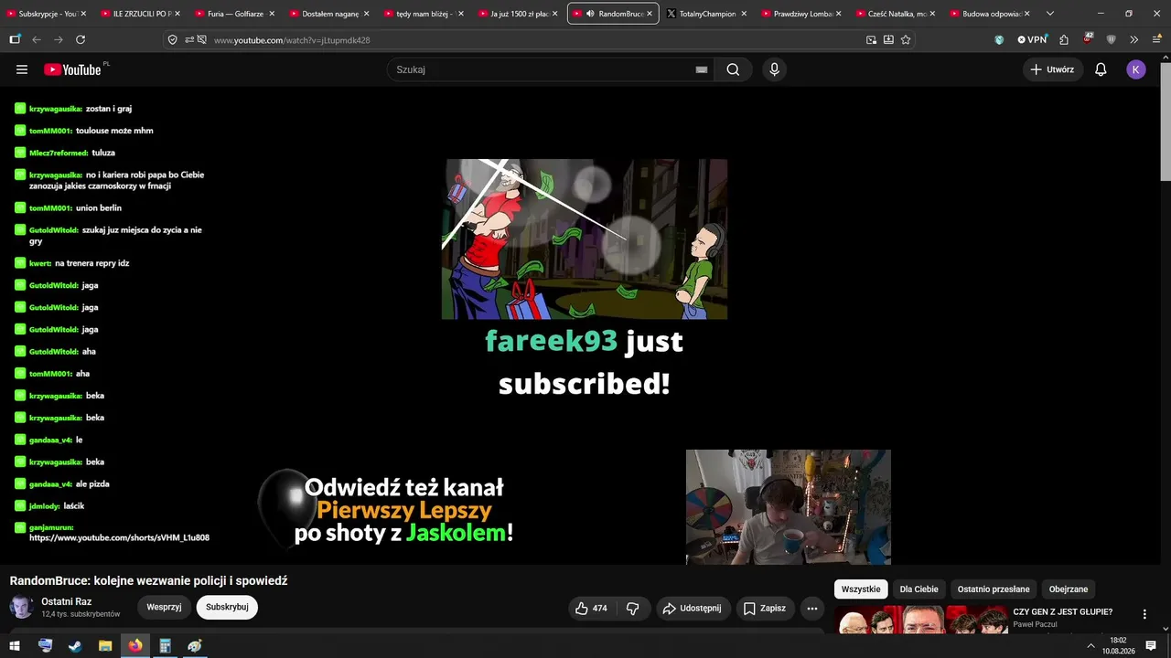Open YouTube notifications bell

(x=1101, y=69)
